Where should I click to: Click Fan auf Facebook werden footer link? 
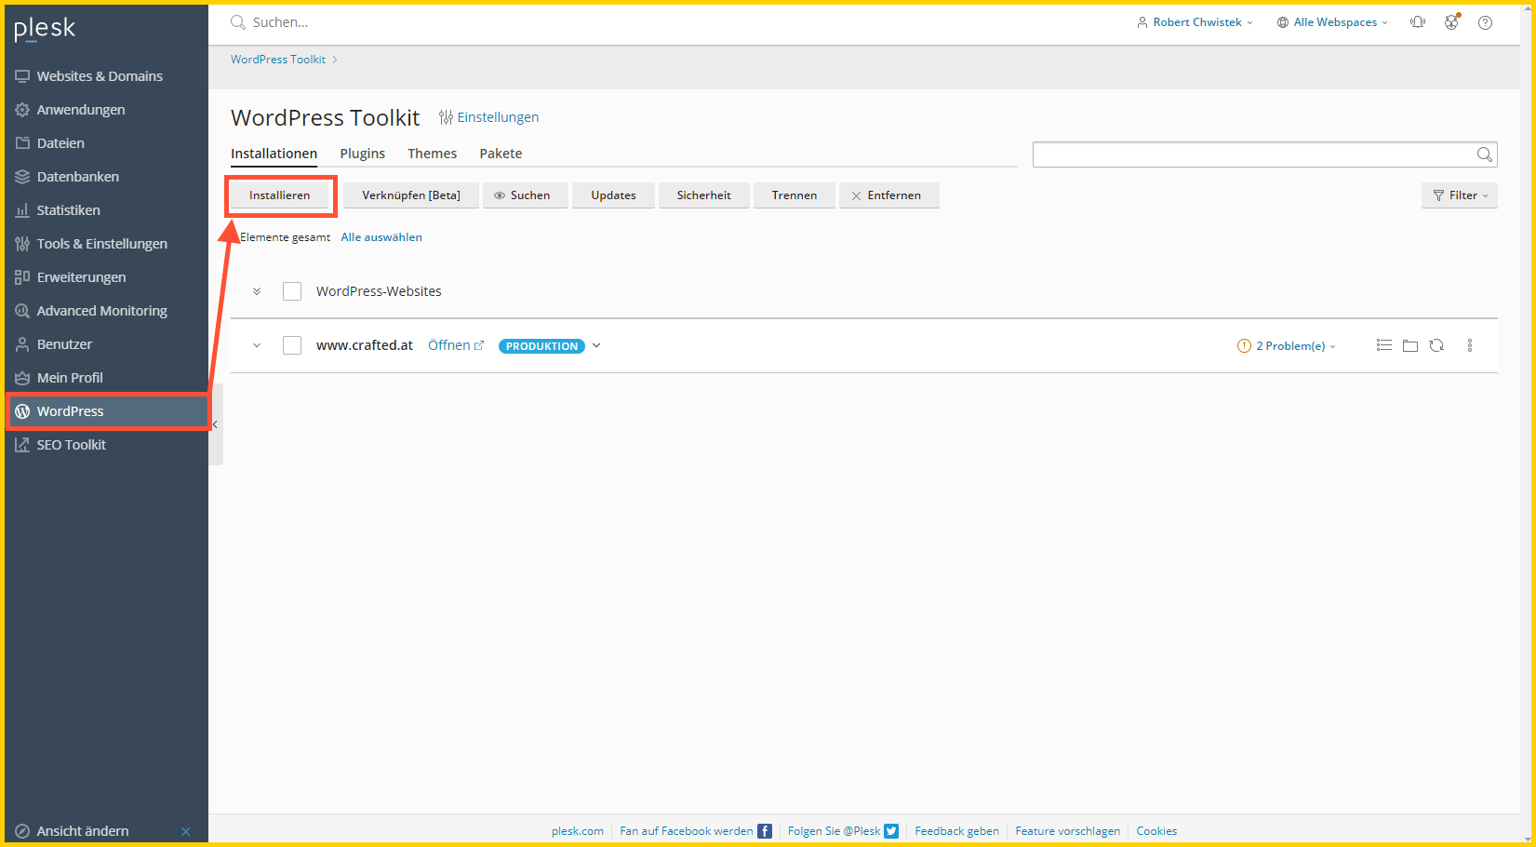click(x=696, y=831)
